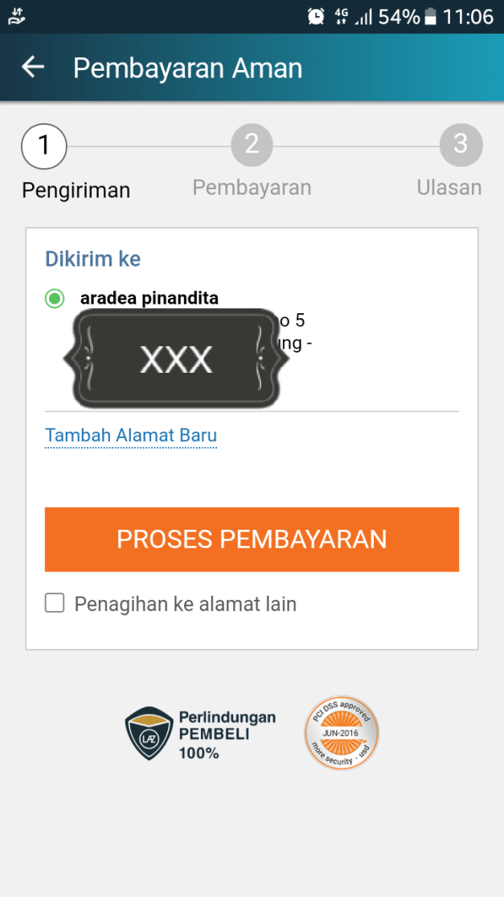The width and height of the screenshot is (504, 897).
Task: Open the Tambah Alamat Baru link
Action: [131, 436]
